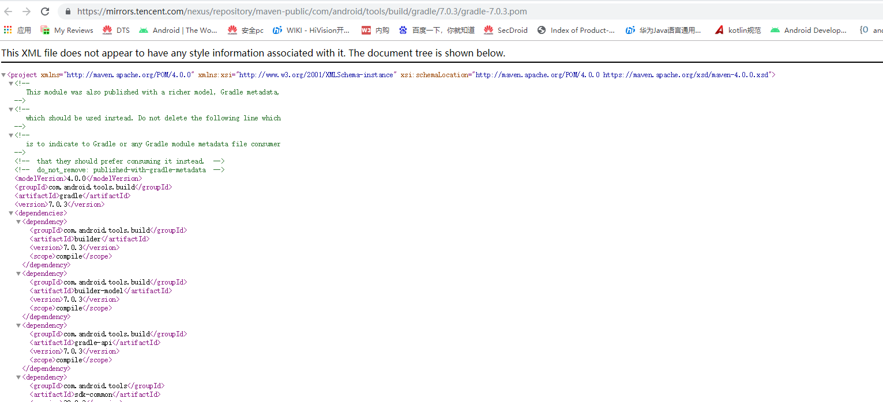Screen dimensions: 883x402
Task: Reload the page with the refresh button
Action: 45,11
